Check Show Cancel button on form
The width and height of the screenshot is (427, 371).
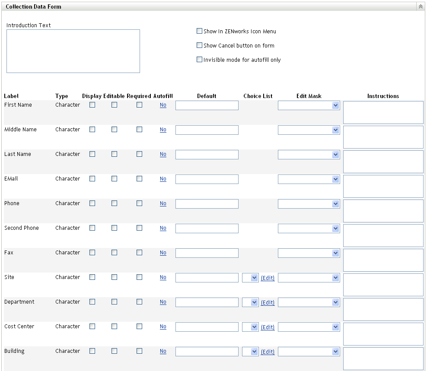tap(199, 45)
